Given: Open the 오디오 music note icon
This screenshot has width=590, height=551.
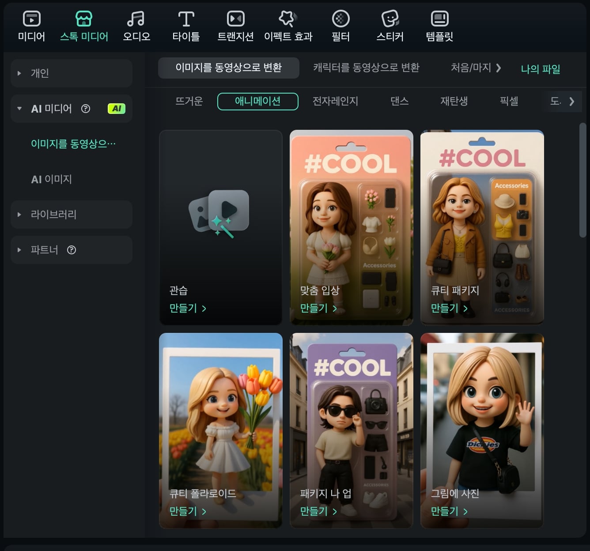Looking at the screenshot, I should pyautogui.click(x=136, y=19).
